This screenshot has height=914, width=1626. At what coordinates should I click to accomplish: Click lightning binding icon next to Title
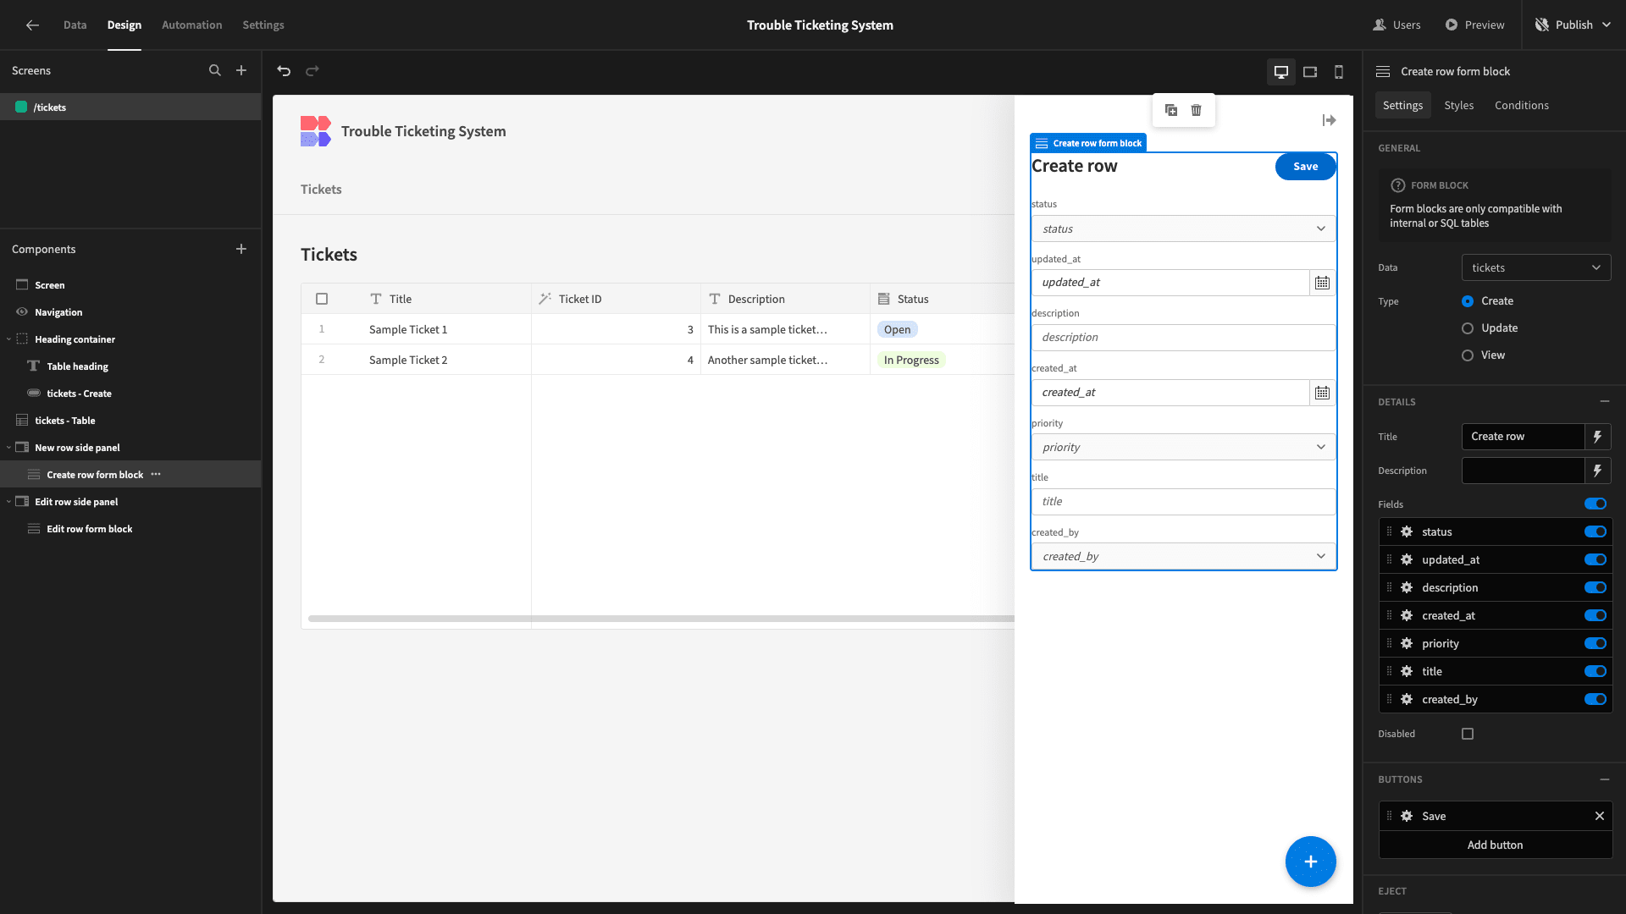1597,437
